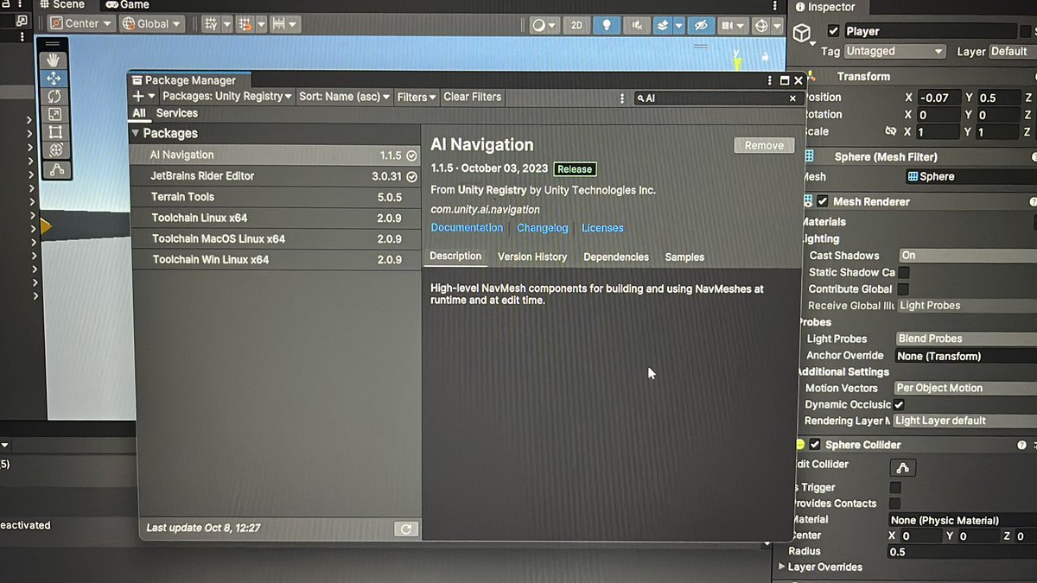Select Toolchain Win Linux x64 package

click(x=277, y=259)
